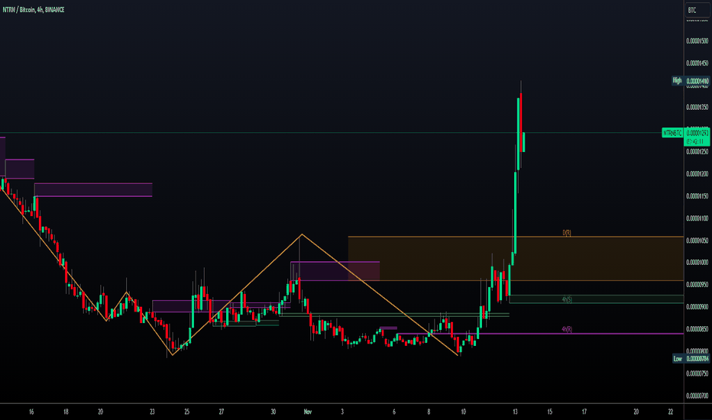This screenshot has width=712, height=420.
Task: Click the chart title NTRN / Bitcoin, 4h, BINANCE
Action: [x=34, y=9]
